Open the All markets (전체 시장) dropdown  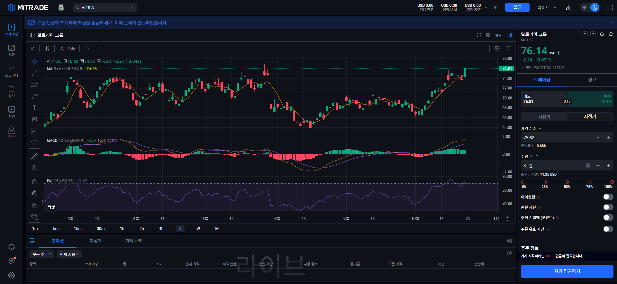pos(69,254)
